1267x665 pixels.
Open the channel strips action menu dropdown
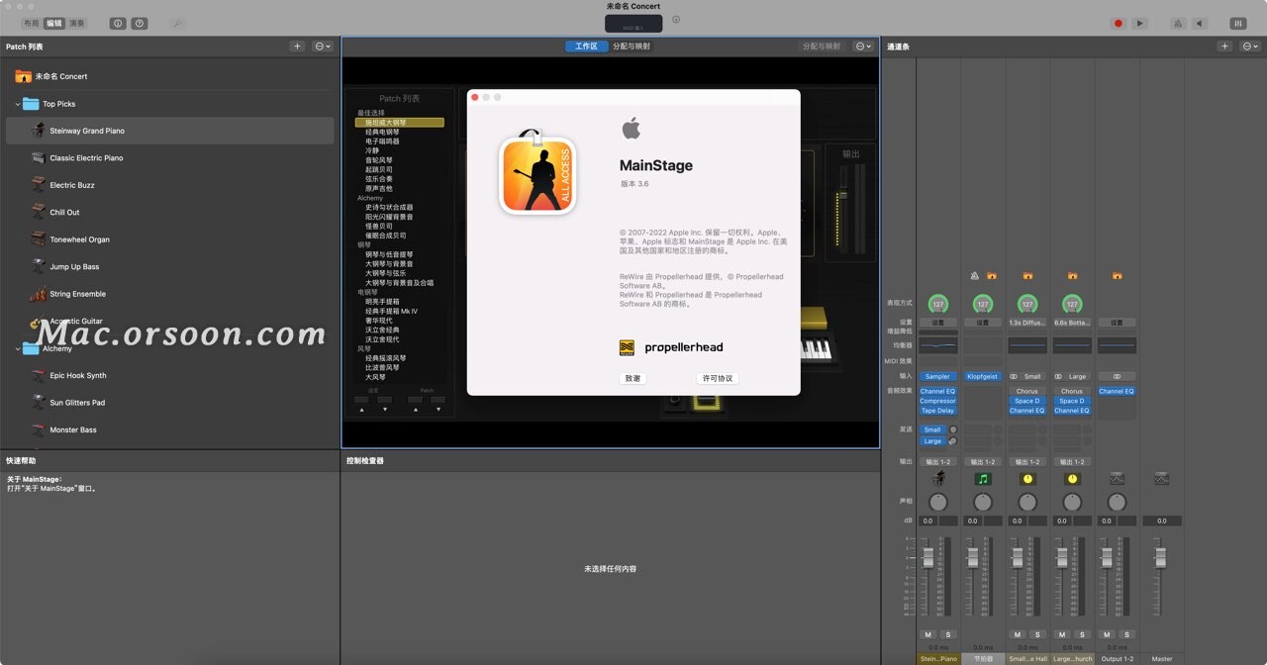coord(1250,47)
